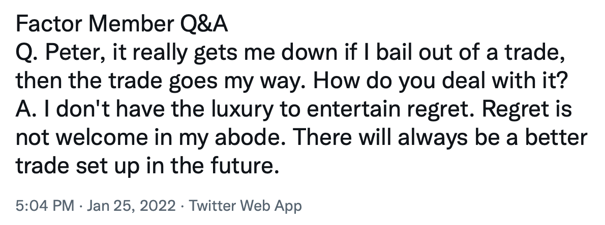Click the phrase luxury to entertain regret
605x225 pixels.
pyautogui.click(x=343, y=109)
